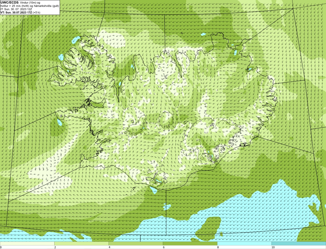
Task: Select the darker green 6–8 m/s color segment
Action: (190, 244)
